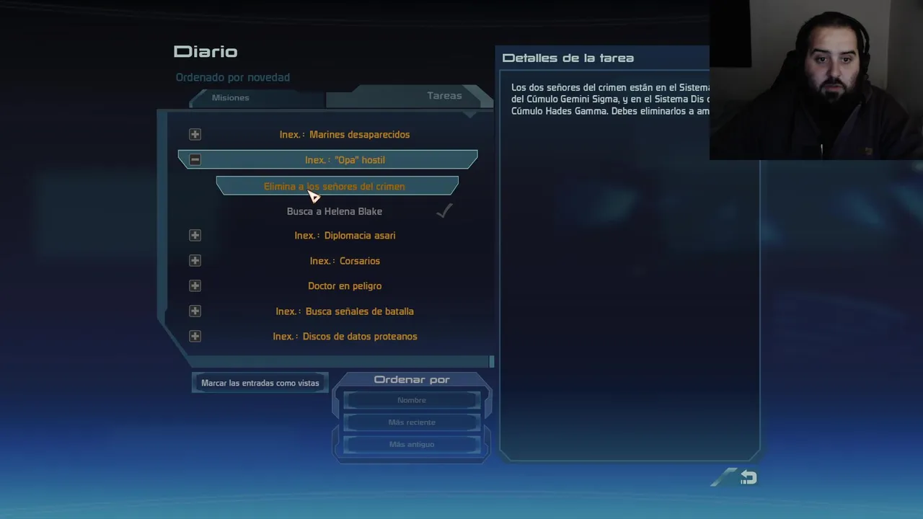Open Inex.: Busca señales de batalla
Image resolution: width=923 pixels, height=519 pixels.
pos(345,311)
